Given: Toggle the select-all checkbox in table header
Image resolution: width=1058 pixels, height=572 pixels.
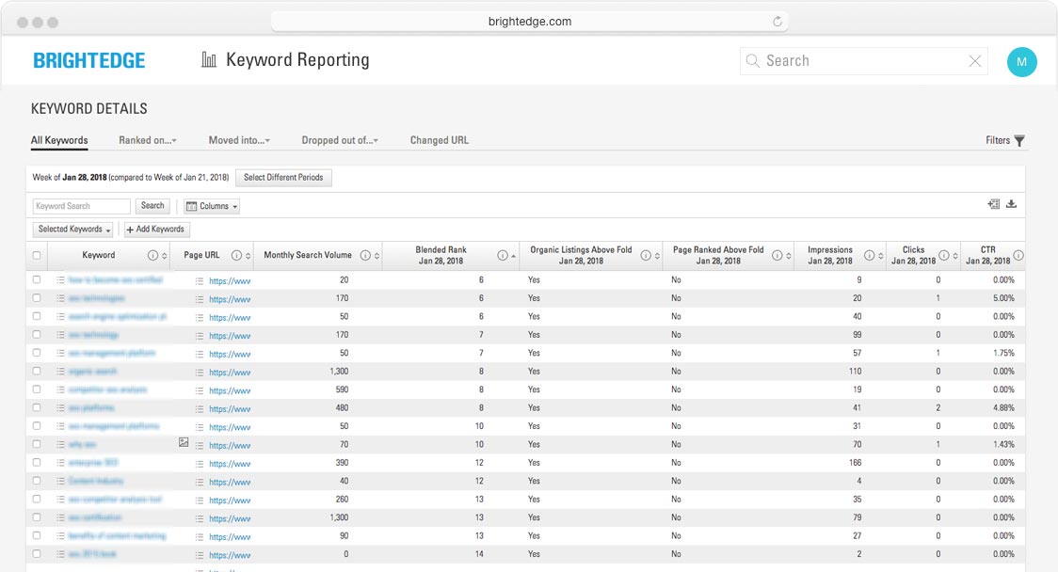Looking at the screenshot, I should point(37,256).
